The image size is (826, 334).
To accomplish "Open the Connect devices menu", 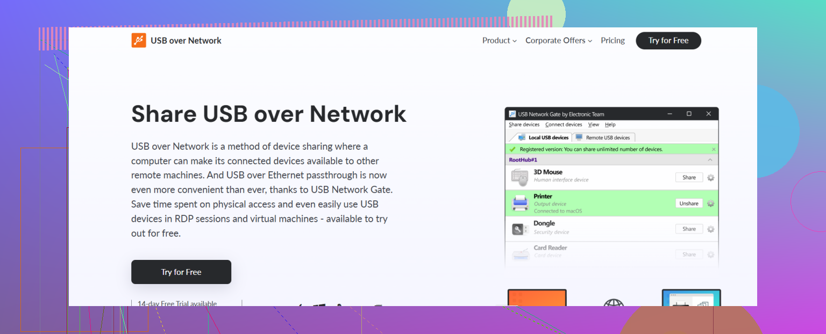I will (x=564, y=124).
